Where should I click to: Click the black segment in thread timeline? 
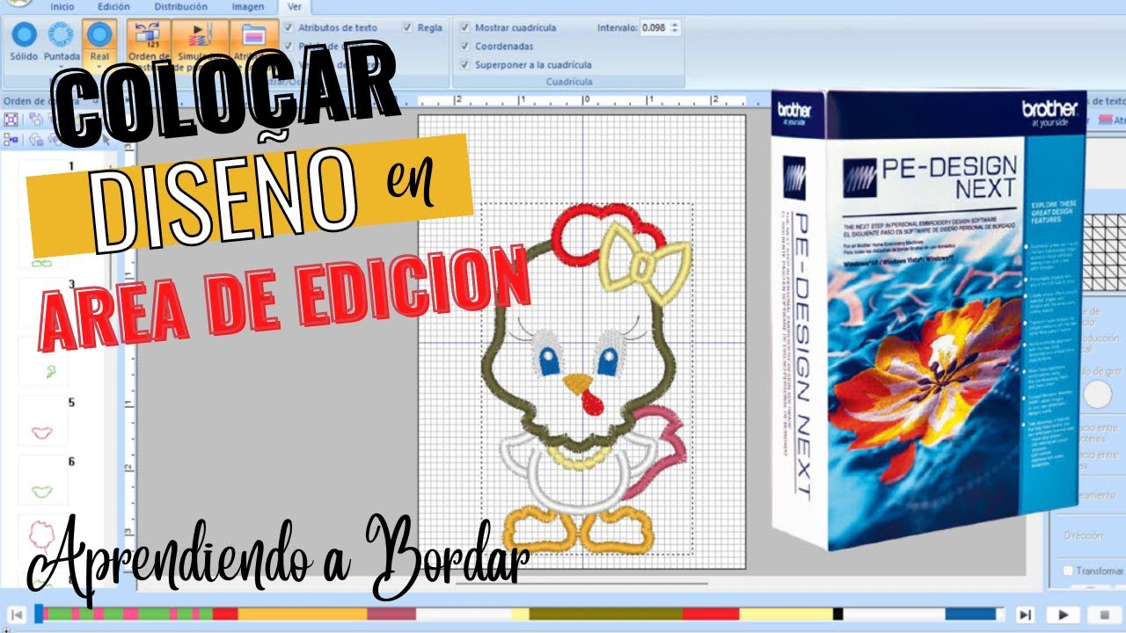pyautogui.click(x=837, y=614)
